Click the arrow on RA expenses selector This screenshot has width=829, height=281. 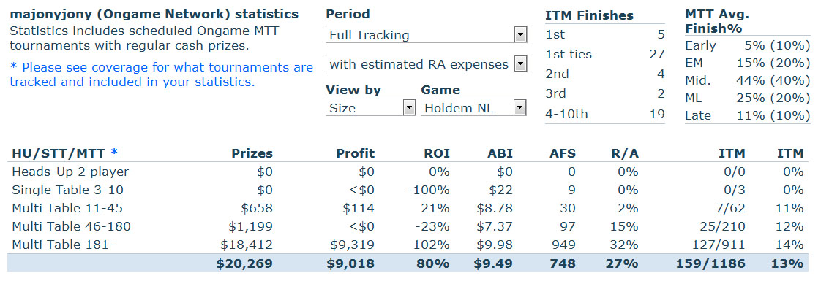point(521,64)
